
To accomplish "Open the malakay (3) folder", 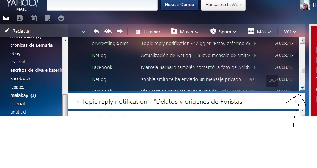I will point(23,95).
